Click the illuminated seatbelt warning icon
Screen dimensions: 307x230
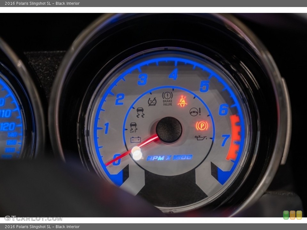coord(182,101)
